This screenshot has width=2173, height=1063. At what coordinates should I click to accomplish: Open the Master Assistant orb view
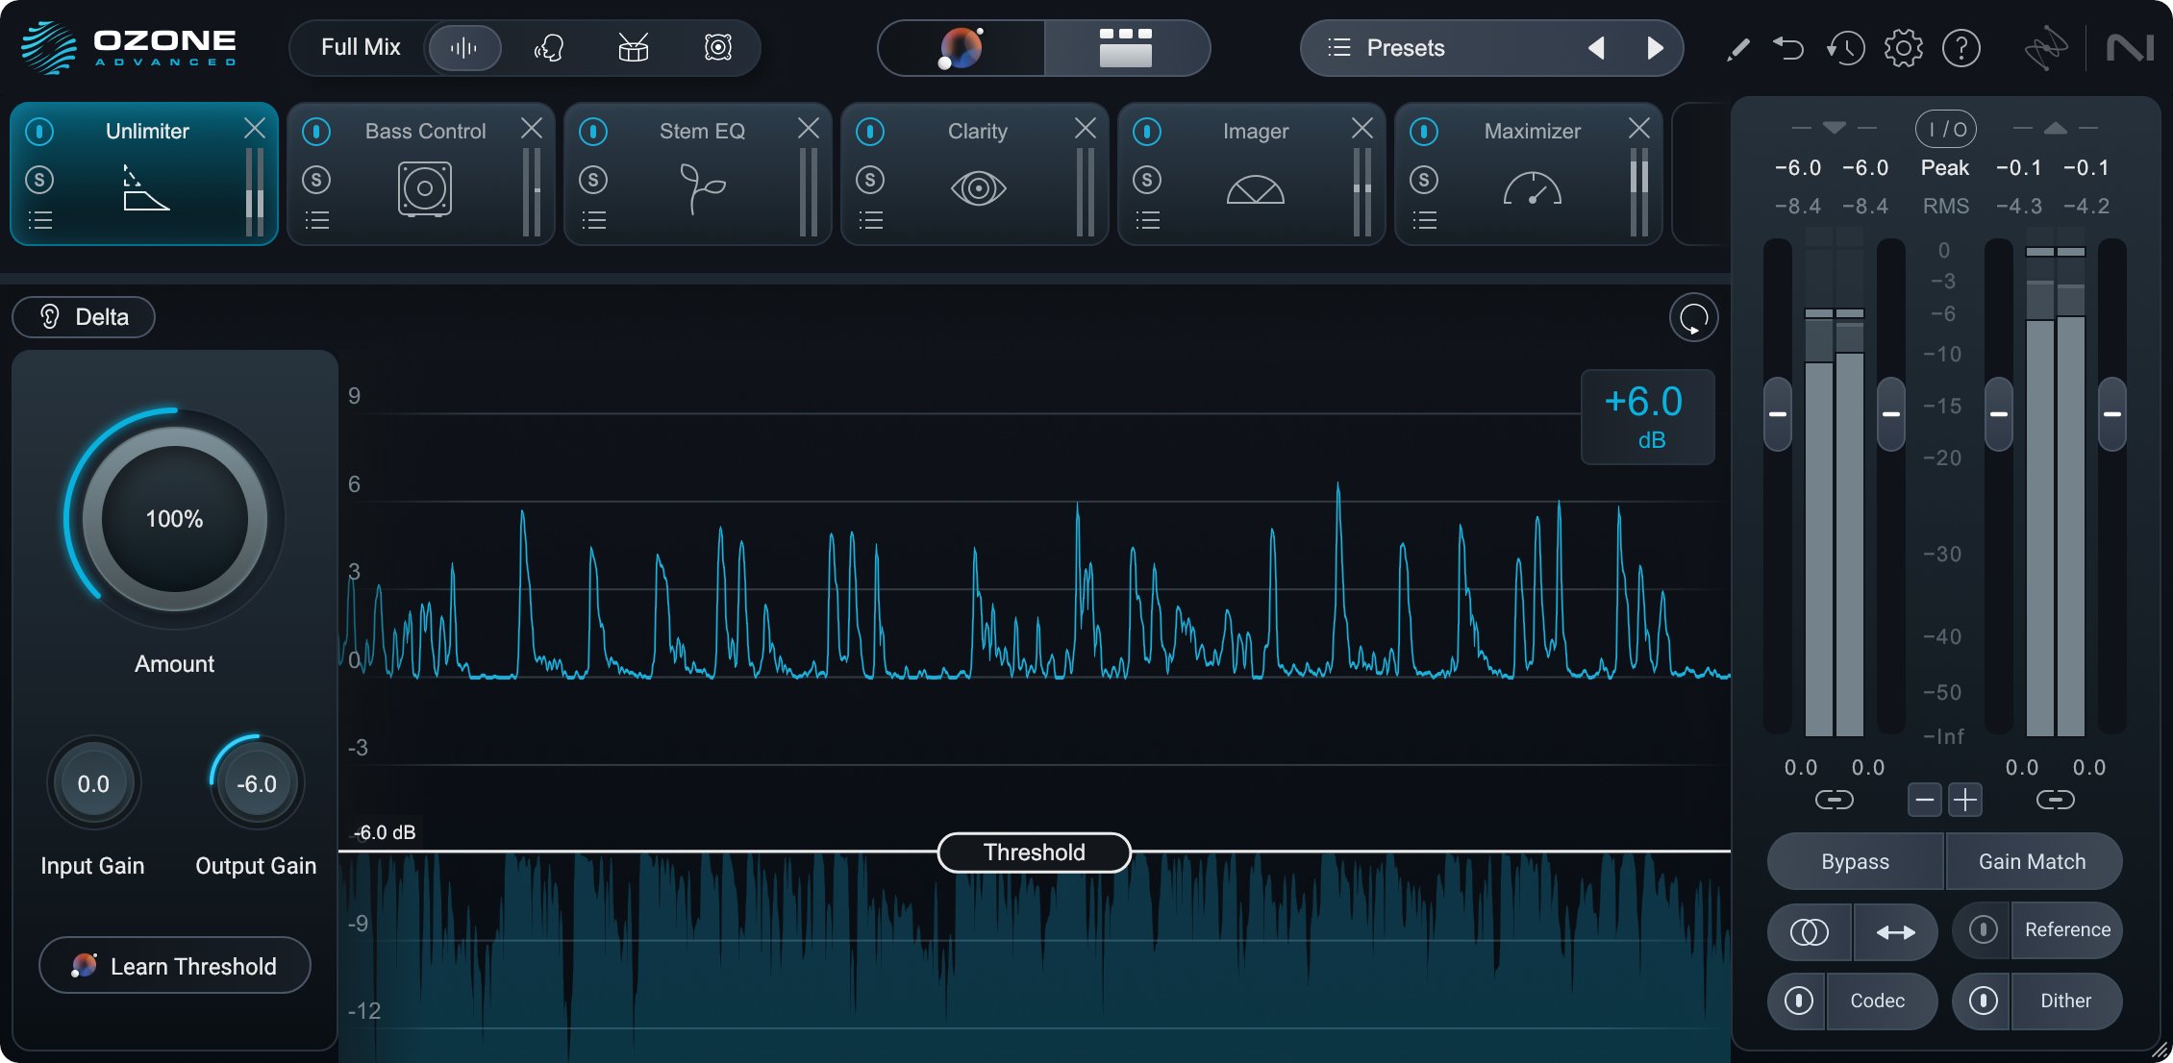pyautogui.click(x=961, y=47)
